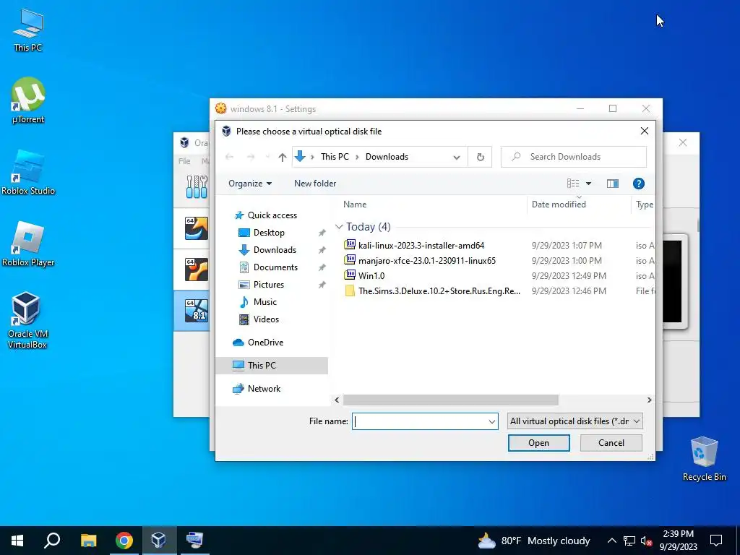Expand the address bar history dropdown
Viewport: 740px width, 555px height.
click(x=457, y=157)
